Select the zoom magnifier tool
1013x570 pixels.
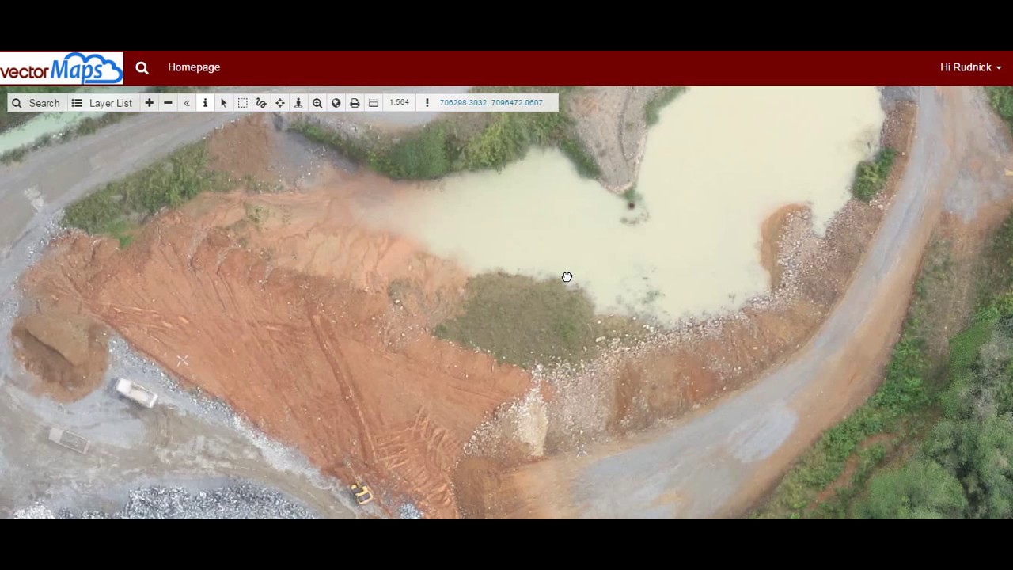click(x=317, y=103)
